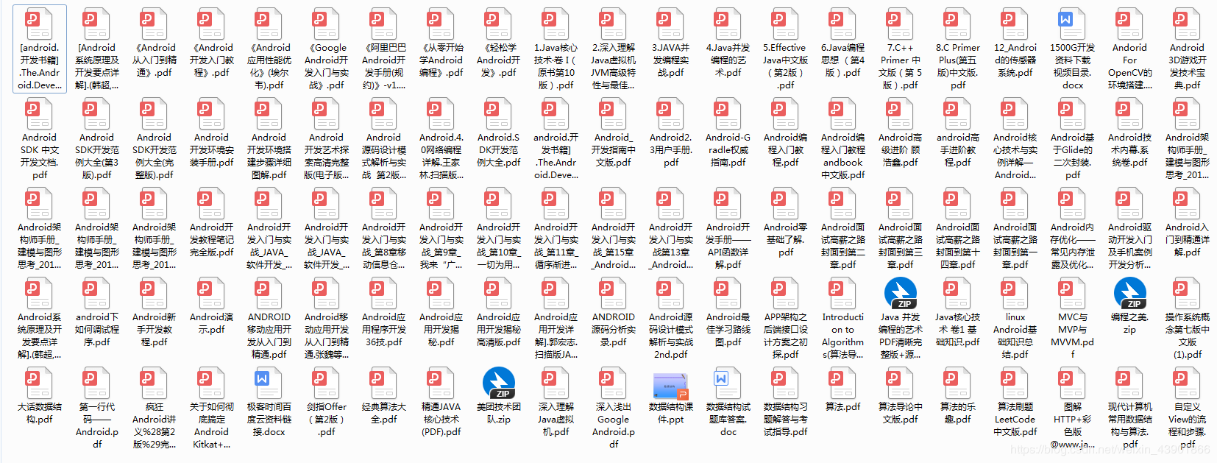Click the label Android_开发指南中文版.pdf
The height and width of the screenshot is (463, 1217).
click(614, 149)
